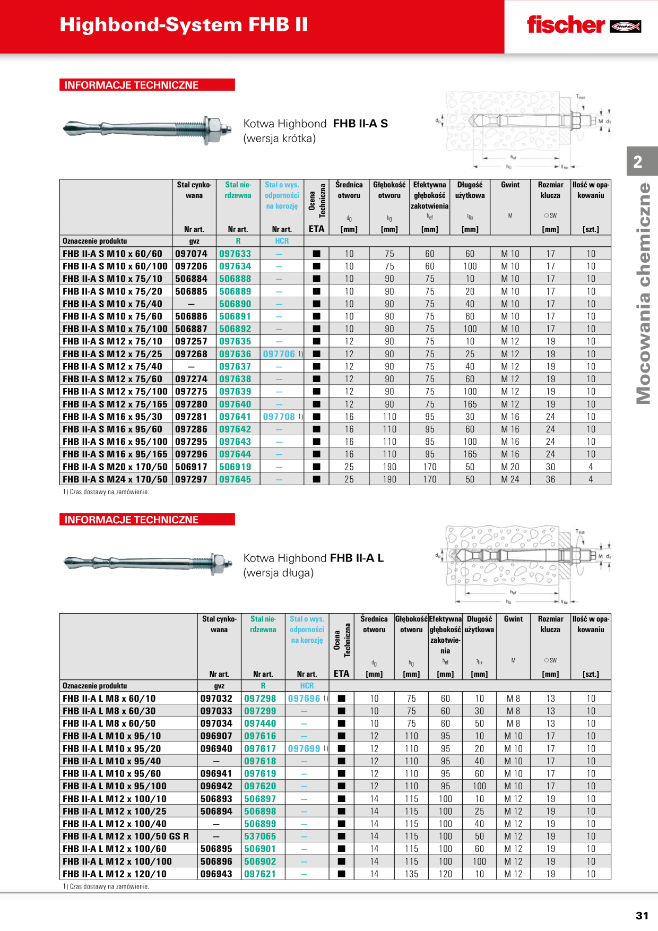The height and width of the screenshot is (931, 658).
Task: Click the page number 31
Action: (642, 916)
